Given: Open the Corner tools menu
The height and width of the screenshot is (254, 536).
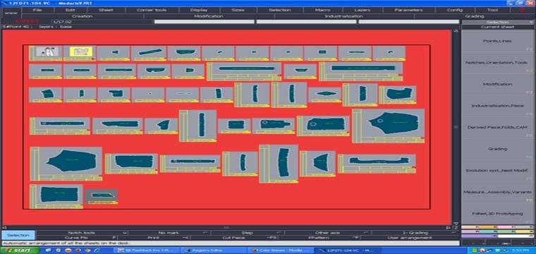Looking at the screenshot, I should [152, 10].
